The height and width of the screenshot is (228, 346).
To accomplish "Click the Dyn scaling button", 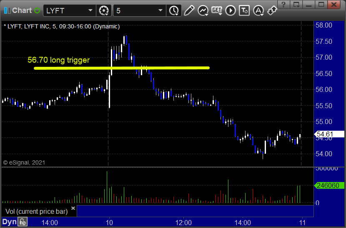I will [9, 222].
